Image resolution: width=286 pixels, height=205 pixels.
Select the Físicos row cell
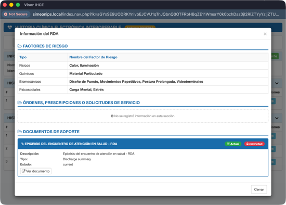tap(43, 66)
